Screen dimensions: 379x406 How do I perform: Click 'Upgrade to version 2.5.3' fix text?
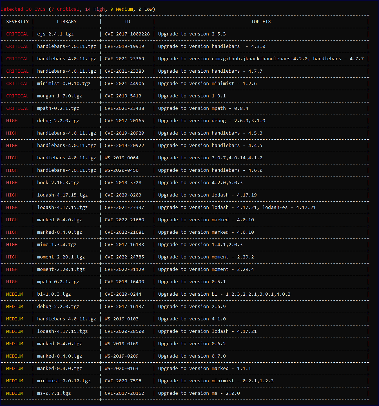click(192, 34)
